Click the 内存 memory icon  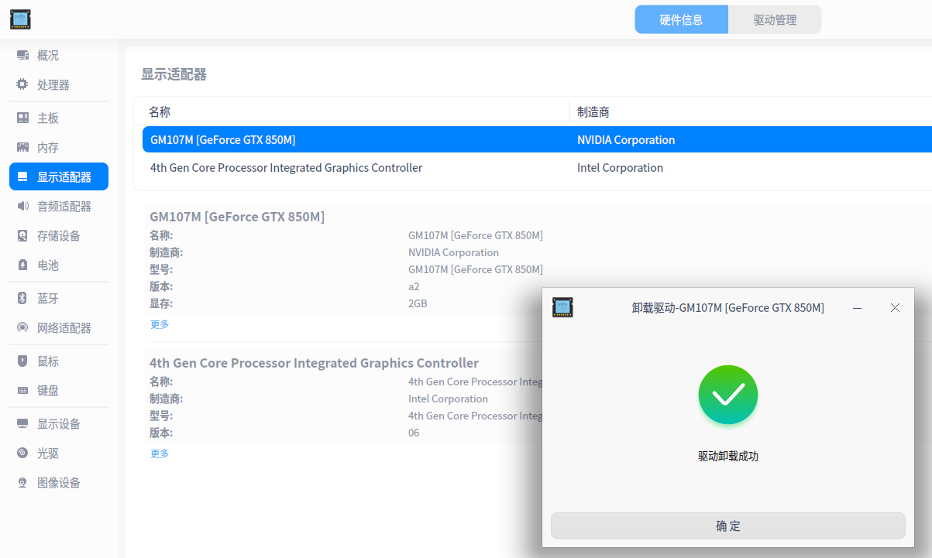(x=22, y=147)
